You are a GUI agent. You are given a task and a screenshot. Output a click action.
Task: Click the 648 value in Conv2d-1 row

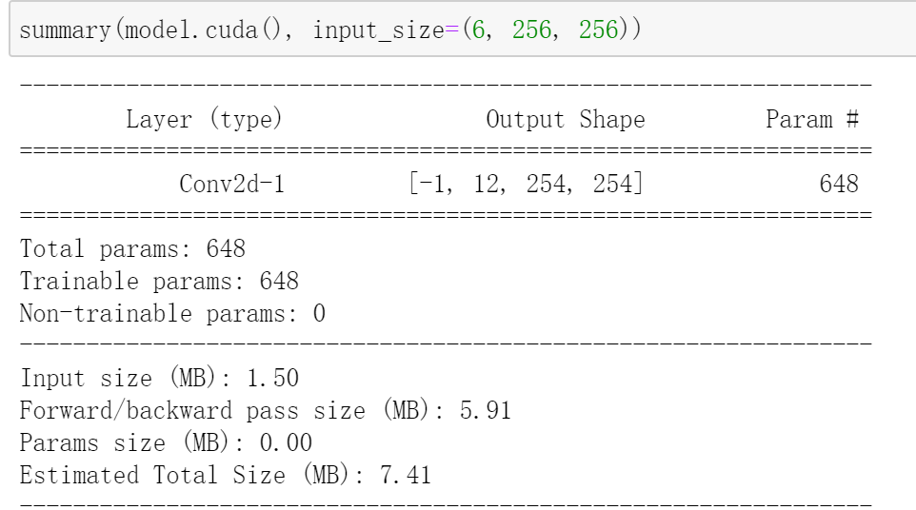839,185
